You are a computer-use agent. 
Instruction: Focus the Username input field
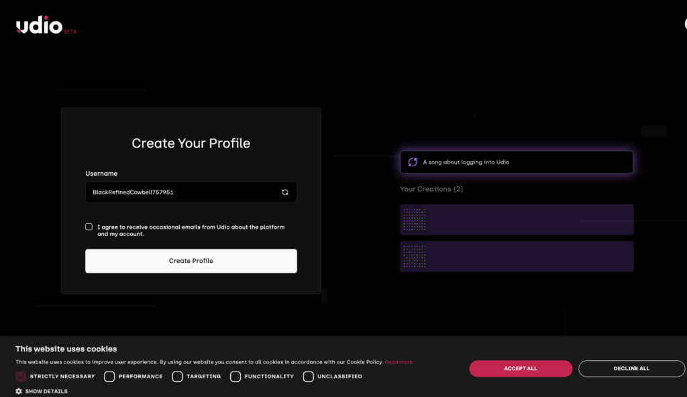pos(191,192)
